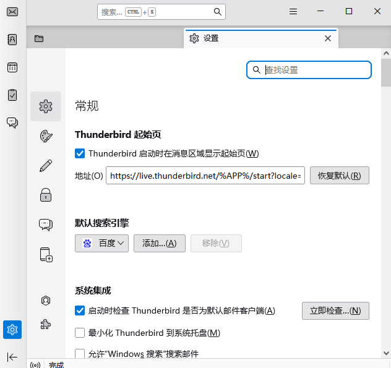Open the Calendar space

[12, 67]
